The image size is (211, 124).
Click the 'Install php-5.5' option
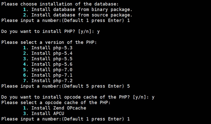(x=48, y=59)
